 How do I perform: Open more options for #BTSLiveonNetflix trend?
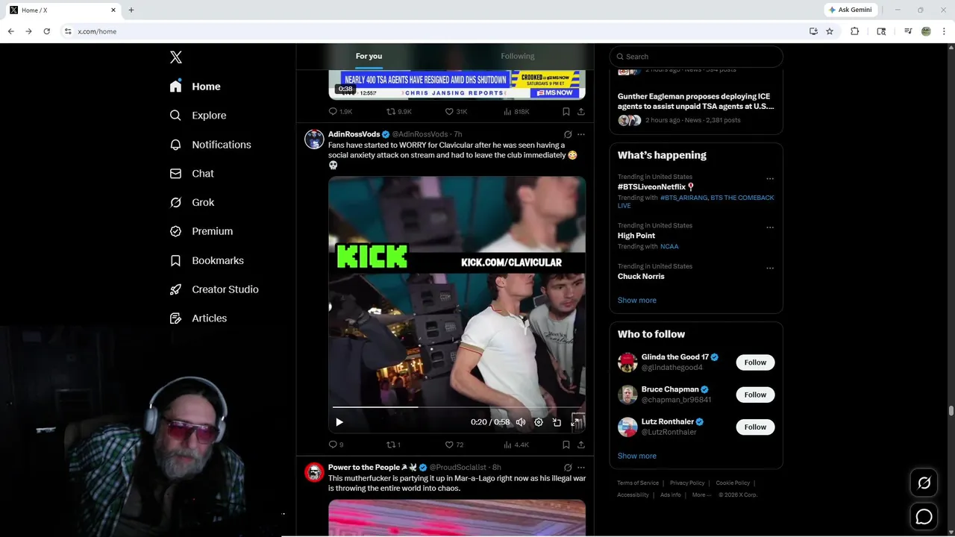pyautogui.click(x=770, y=179)
